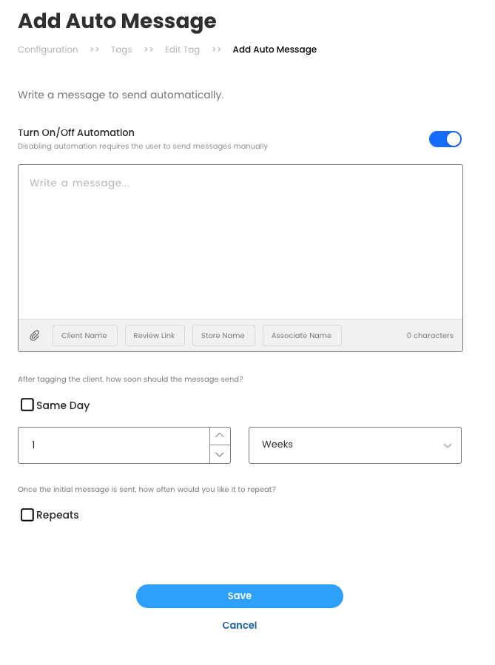Navigate to Tags breadcrumb
This screenshot has height=665, width=495.
(x=121, y=50)
